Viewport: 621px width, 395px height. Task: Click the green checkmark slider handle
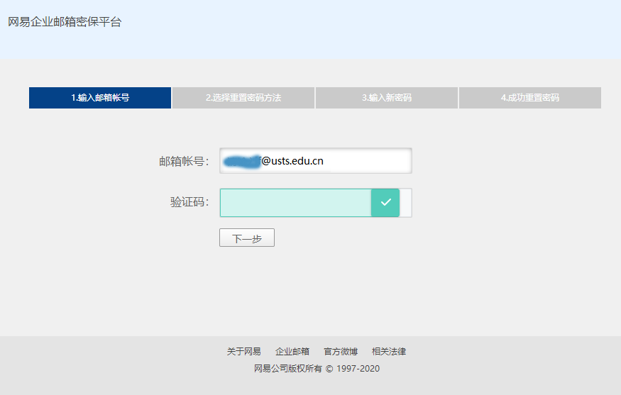(385, 203)
